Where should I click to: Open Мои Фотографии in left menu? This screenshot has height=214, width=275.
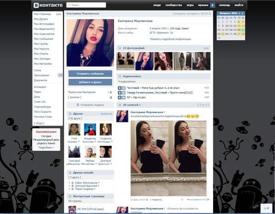(44, 24)
